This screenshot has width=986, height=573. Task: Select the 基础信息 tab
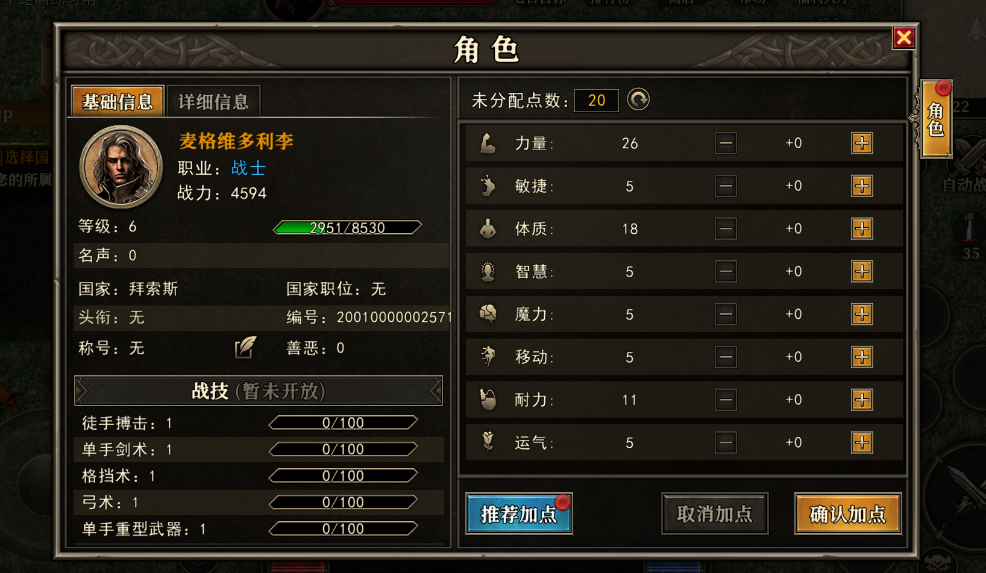tap(118, 101)
